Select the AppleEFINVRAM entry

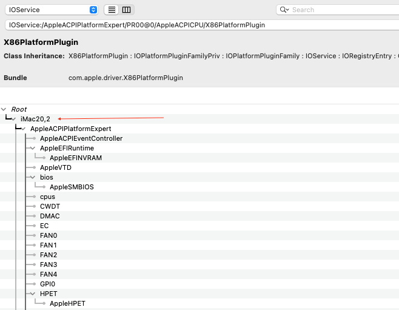pos(76,158)
